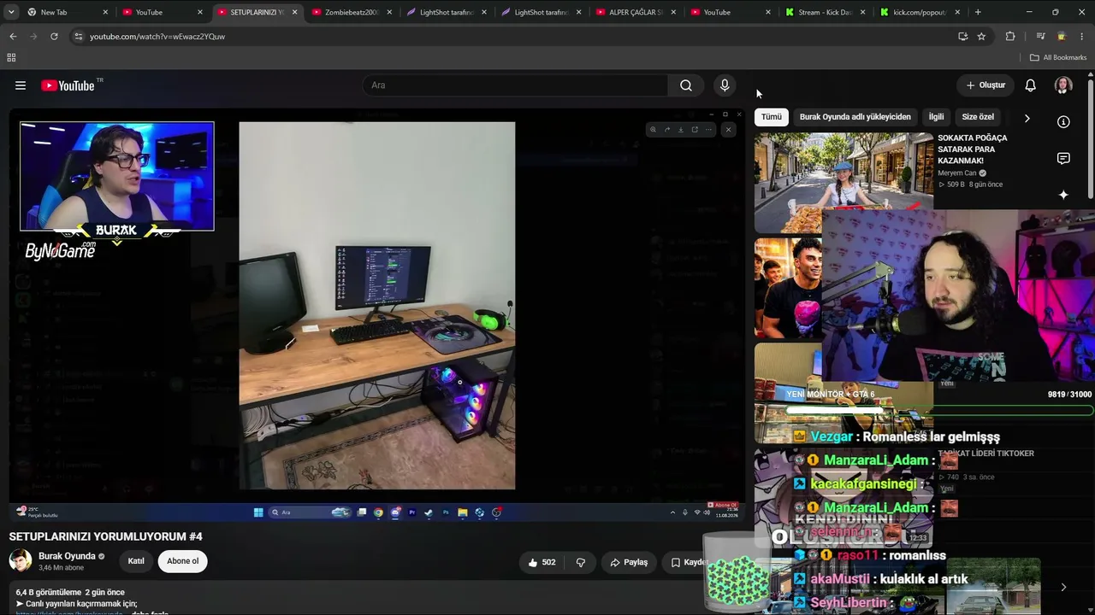Switch to the kick.com/popout tab
The image size is (1095, 615).
[920, 12]
